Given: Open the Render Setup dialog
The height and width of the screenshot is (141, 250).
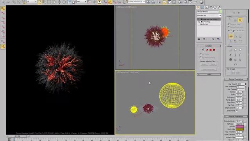Looking at the screenshot, I should click(x=186, y=2).
